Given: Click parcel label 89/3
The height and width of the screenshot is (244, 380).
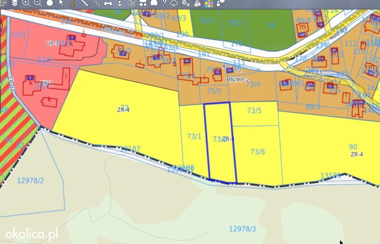Looking at the screenshot, I should pyautogui.click(x=313, y=106).
